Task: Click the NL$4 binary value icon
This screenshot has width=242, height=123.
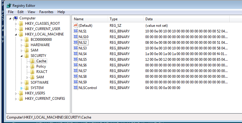Action: [x=76, y=54]
